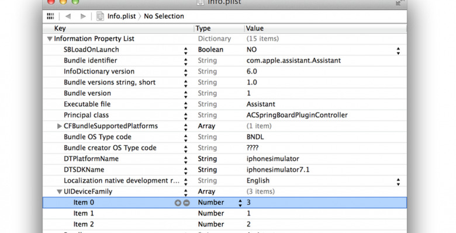This screenshot has height=233, width=456.
Task: Click the Info.plist window title icon
Action: click(x=201, y=2)
